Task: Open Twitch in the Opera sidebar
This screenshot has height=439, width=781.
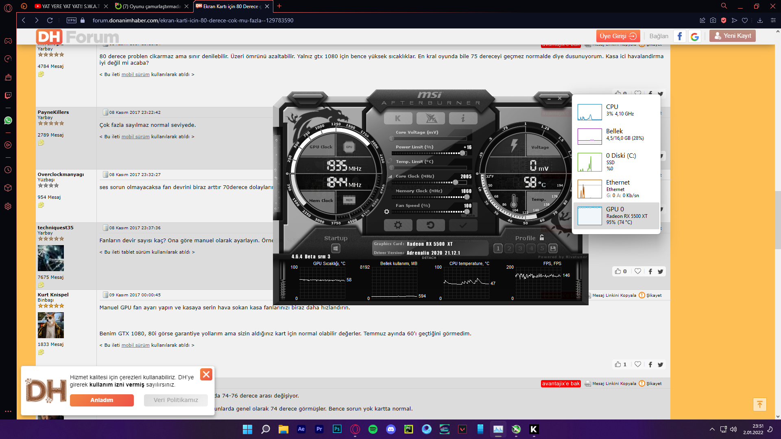Action: (x=8, y=96)
